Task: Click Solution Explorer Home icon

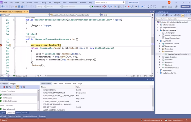Action: [x=163, y=15]
